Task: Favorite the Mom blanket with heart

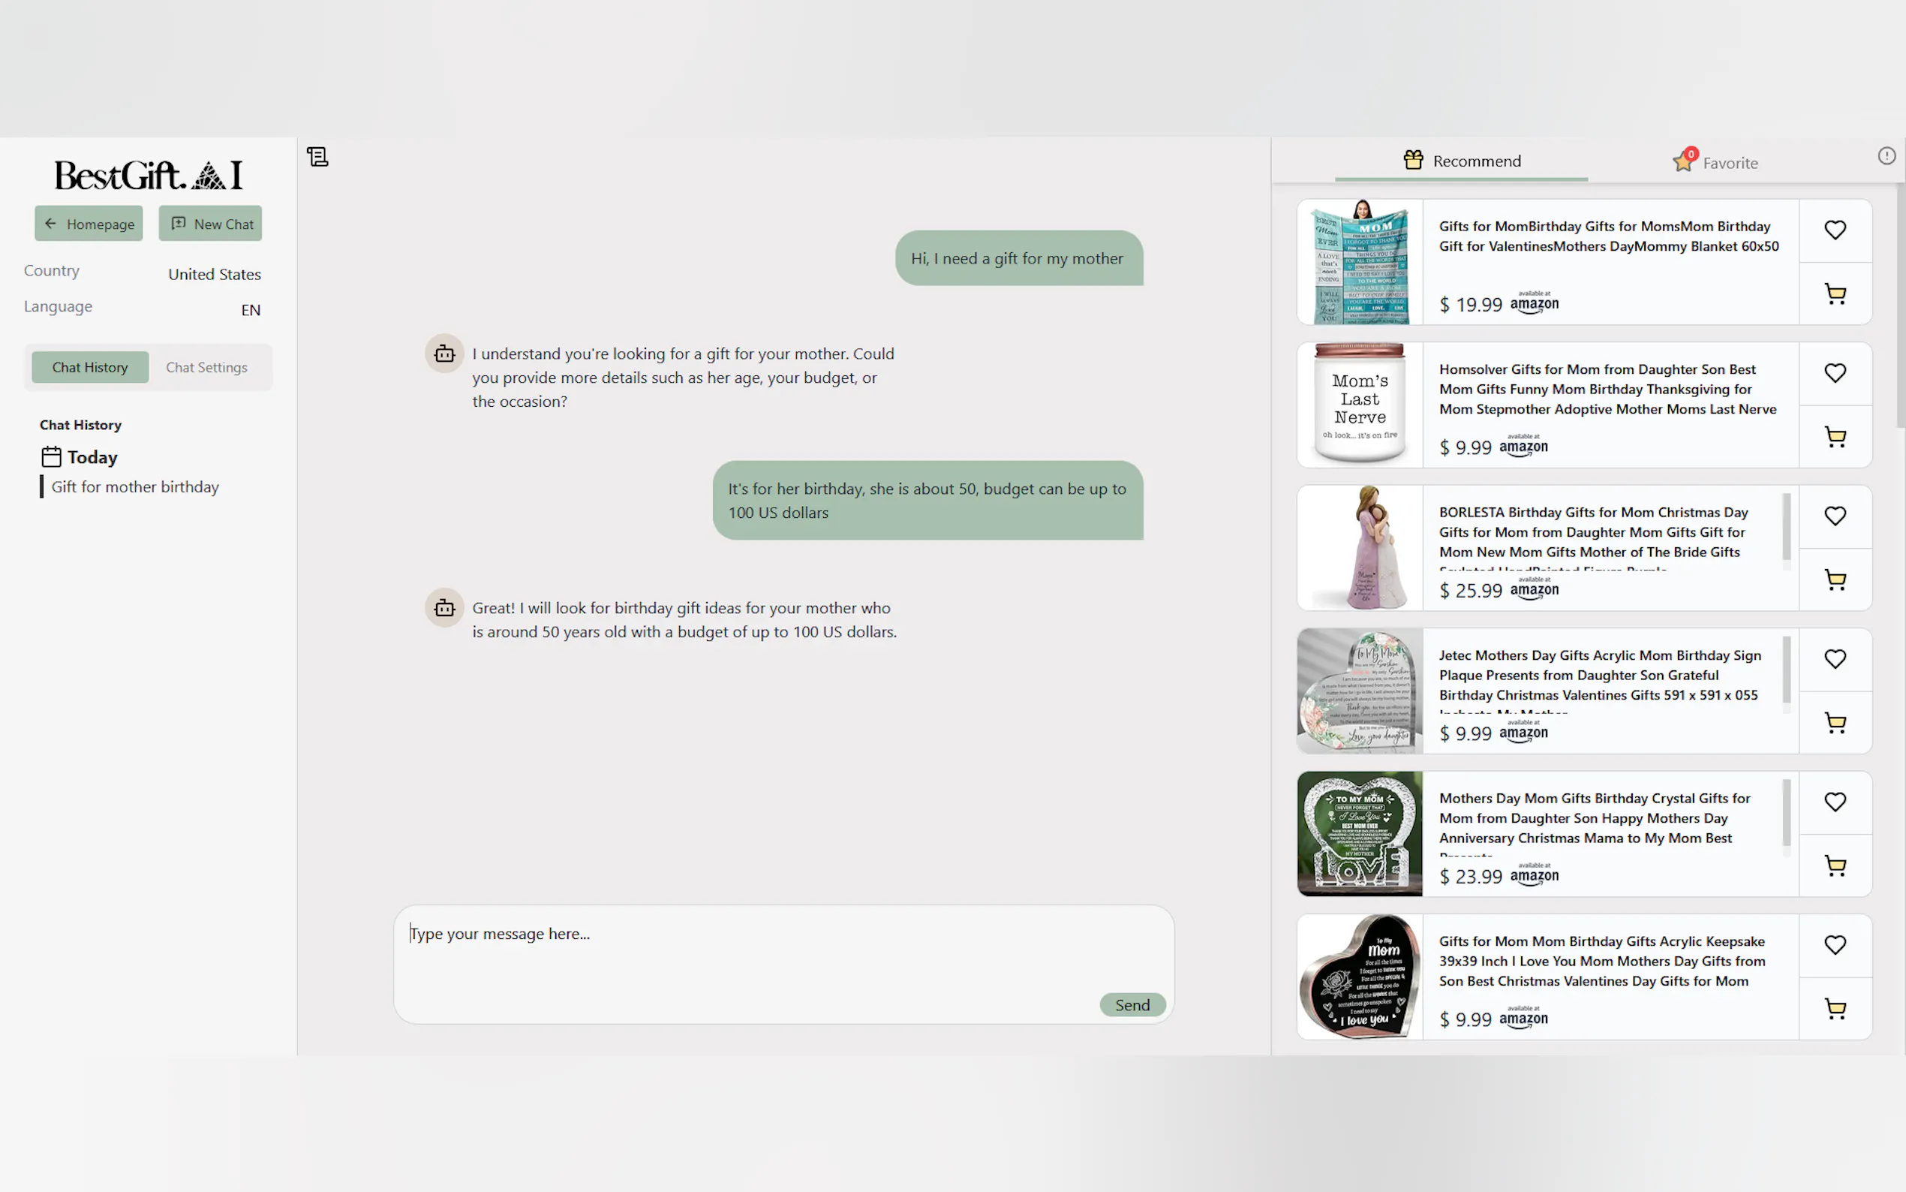Action: click(1835, 230)
